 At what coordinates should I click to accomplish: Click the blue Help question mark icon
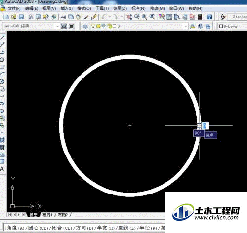coord(209,17)
